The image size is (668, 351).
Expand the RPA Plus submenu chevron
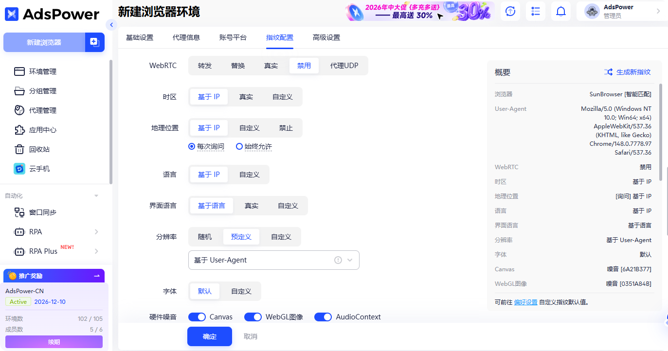(96, 251)
